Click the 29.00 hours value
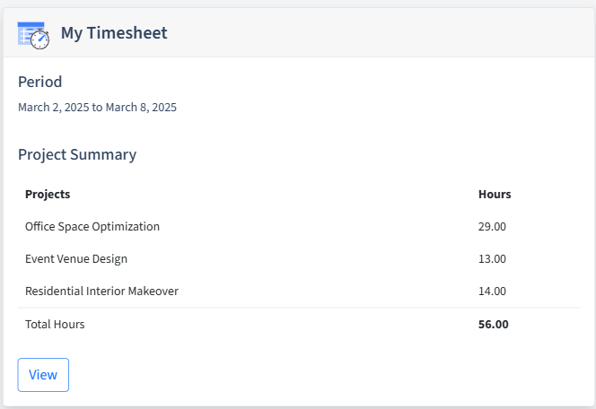This screenshot has width=596, height=409. coord(492,227)
